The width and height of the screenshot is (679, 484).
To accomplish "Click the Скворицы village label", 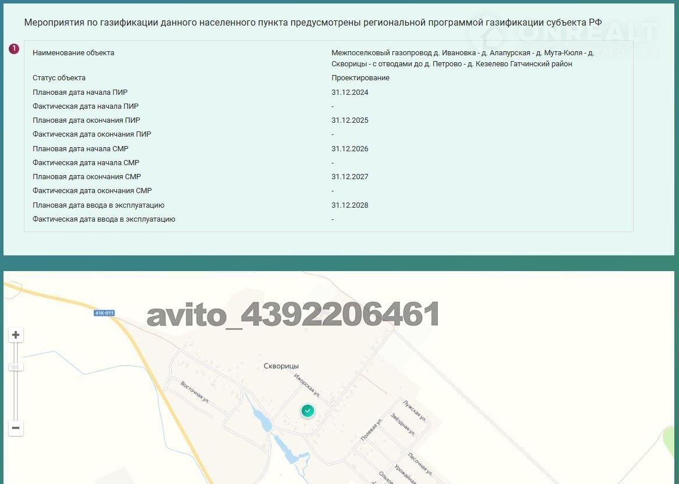I will (281, 366).
